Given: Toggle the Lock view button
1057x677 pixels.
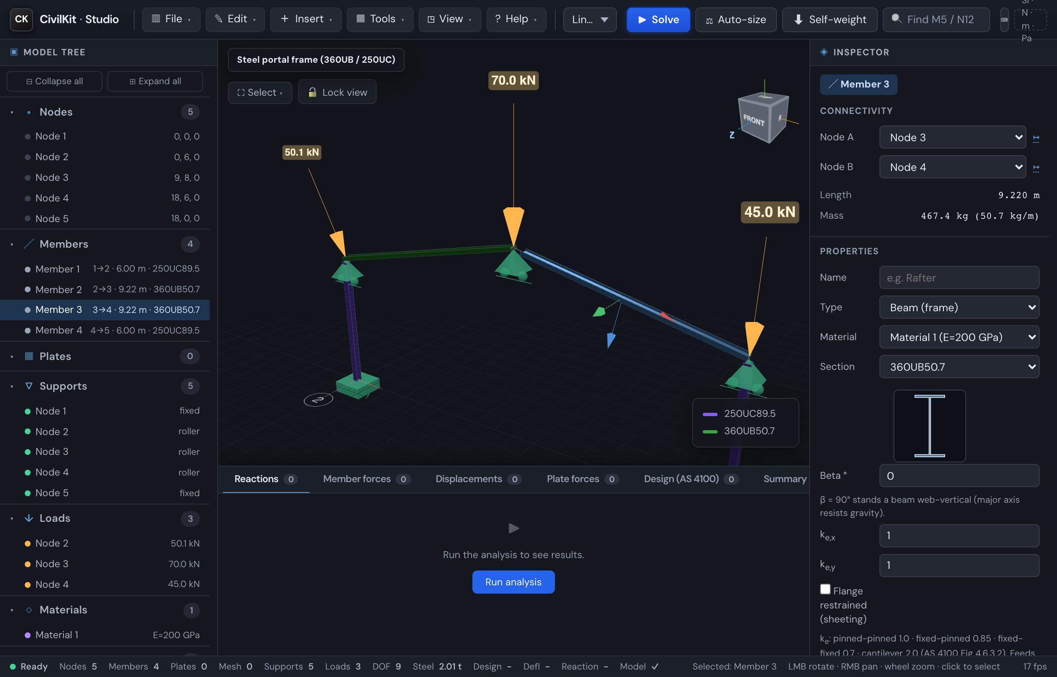Looking at the screenshot, I should (x=337, y=92).
